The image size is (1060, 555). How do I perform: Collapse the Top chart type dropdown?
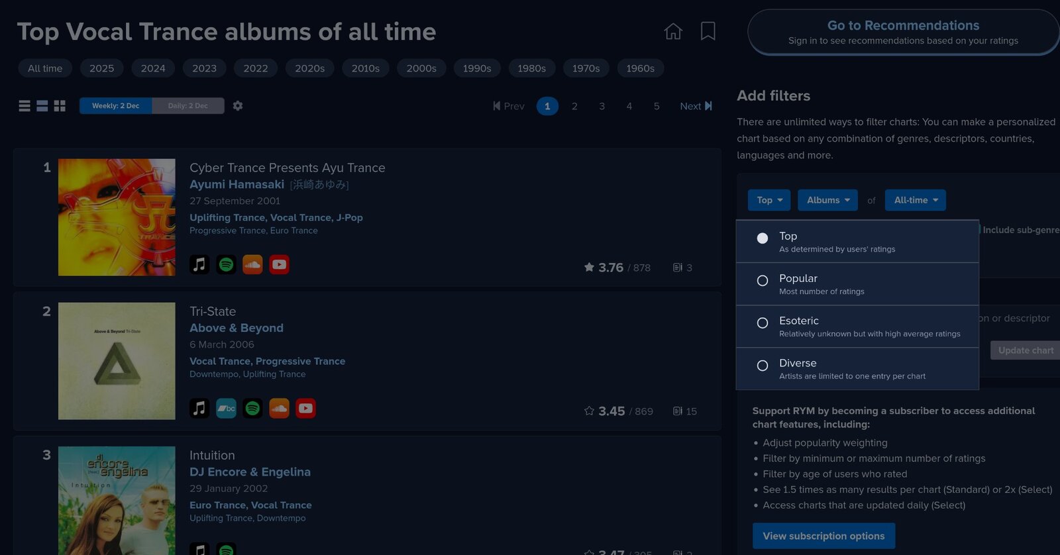tap(769, 200)
